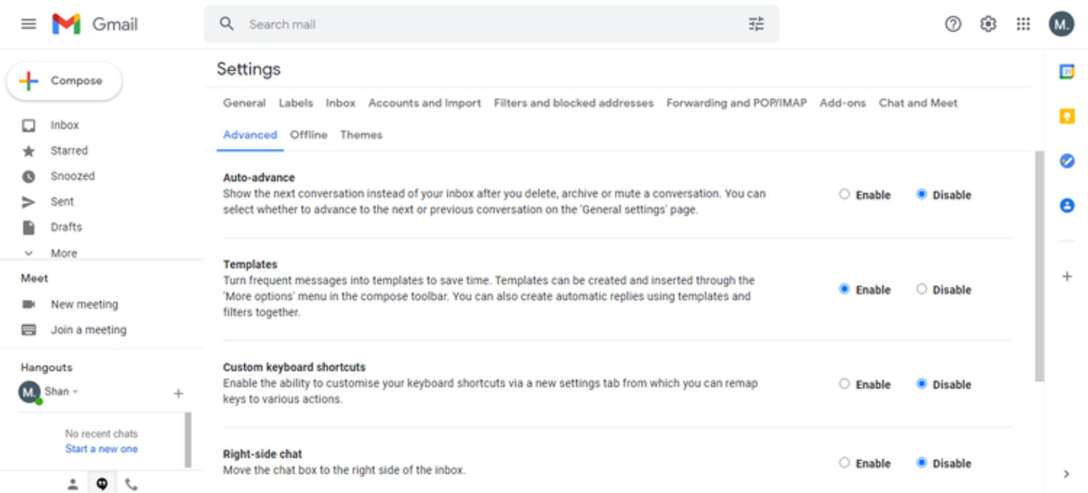
Task: Enable the Auto-advance option
Action: tap(844, 194)
